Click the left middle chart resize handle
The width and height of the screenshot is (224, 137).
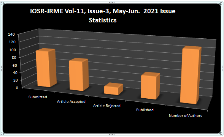[x=2, y=68]
